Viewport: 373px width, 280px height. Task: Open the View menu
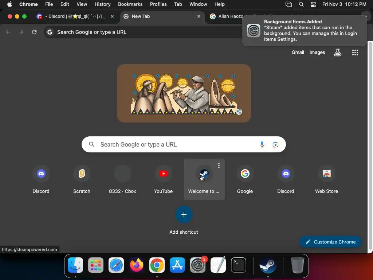coord(82,4)
